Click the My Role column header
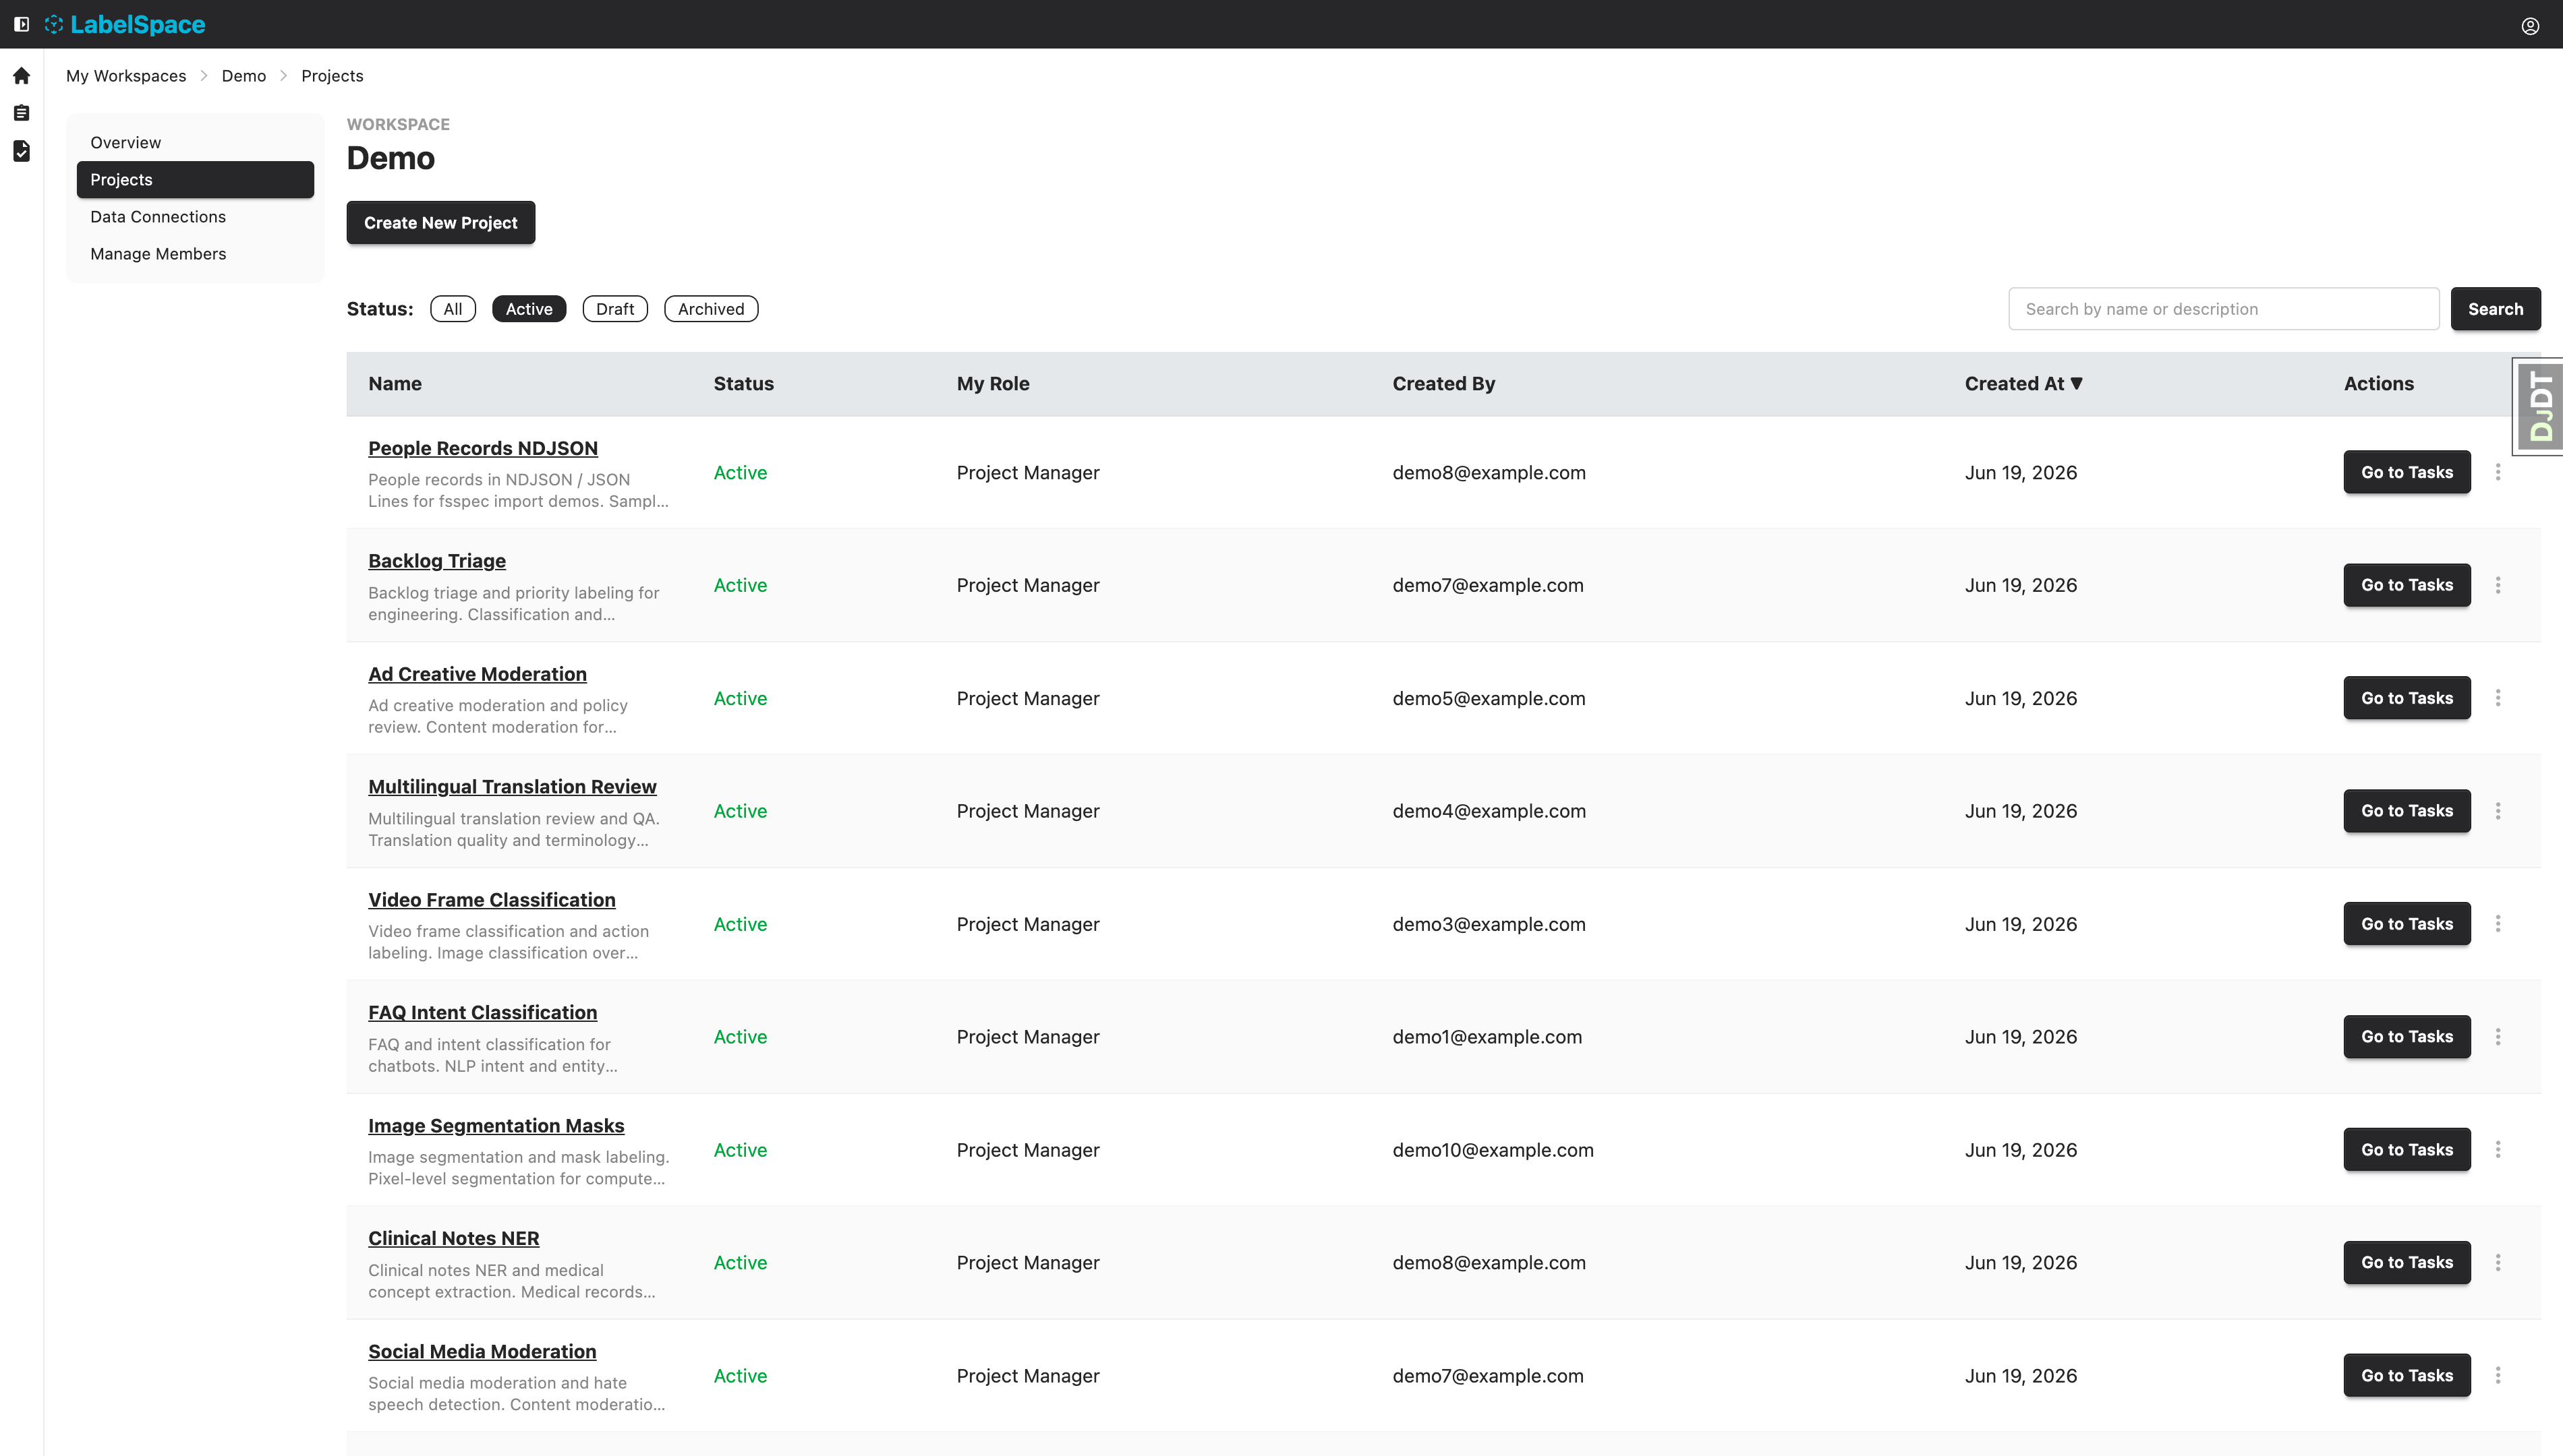 (992, 384)
